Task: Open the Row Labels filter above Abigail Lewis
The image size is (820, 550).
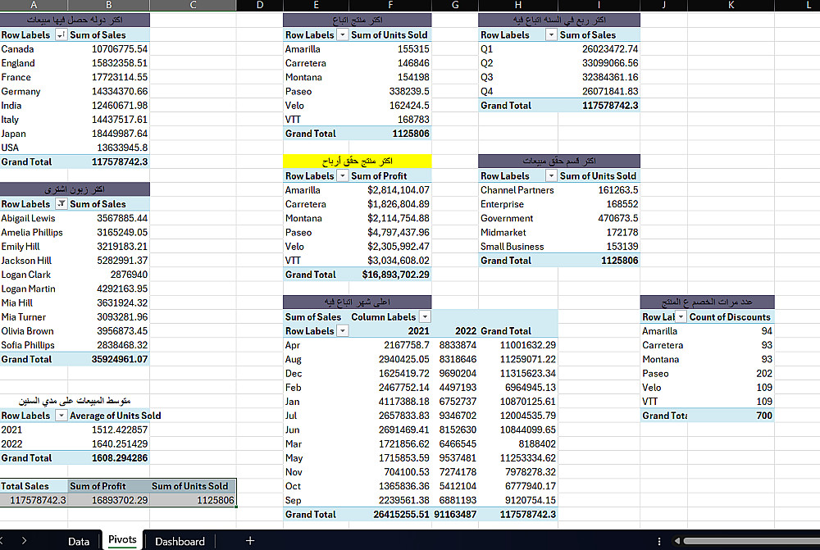Action: click(61, 204)
